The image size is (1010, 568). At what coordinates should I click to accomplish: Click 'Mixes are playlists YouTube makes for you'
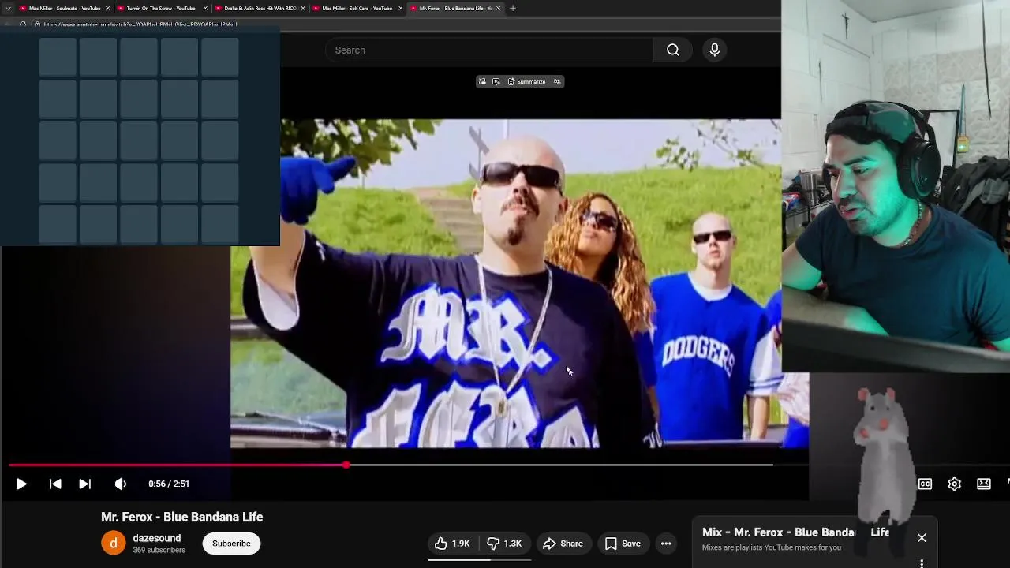click(x=772, y=547)
